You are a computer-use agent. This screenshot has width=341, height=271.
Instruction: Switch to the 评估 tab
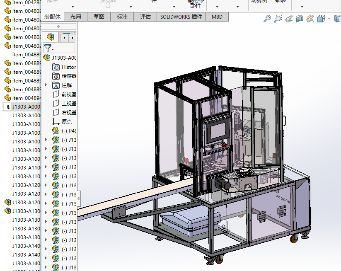coord(145,17)
